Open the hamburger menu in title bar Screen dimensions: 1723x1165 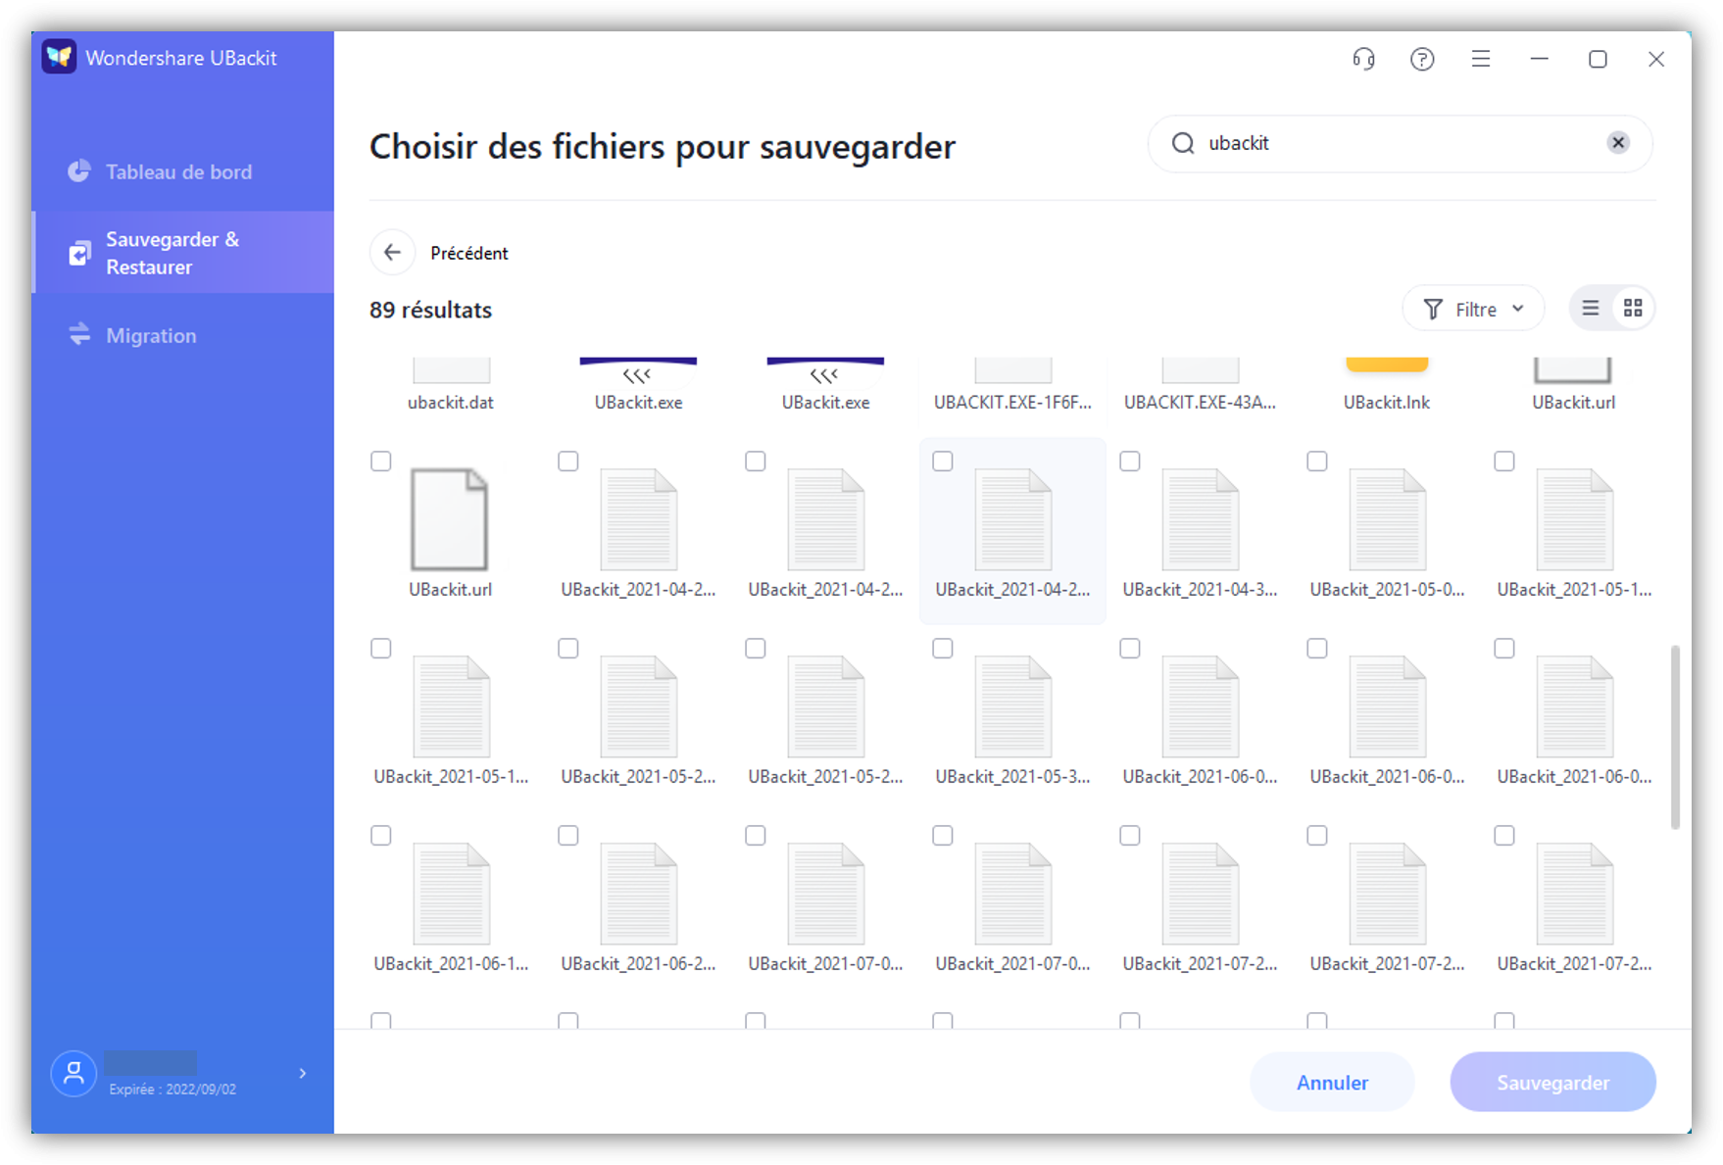[x=1481, y=59]
